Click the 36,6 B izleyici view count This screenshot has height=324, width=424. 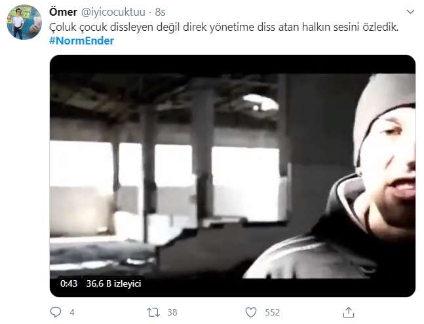113,283
